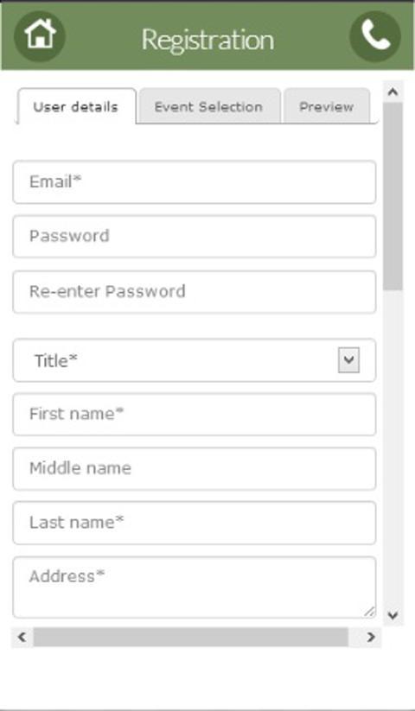Image resolution: width=415 pixels, height=711 pixels.
Task: Click the vertical scrollbar thumb
Action: coord(393,196)
